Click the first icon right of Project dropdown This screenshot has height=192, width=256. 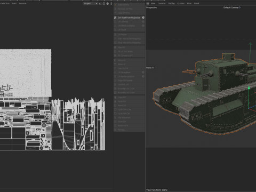100,3
